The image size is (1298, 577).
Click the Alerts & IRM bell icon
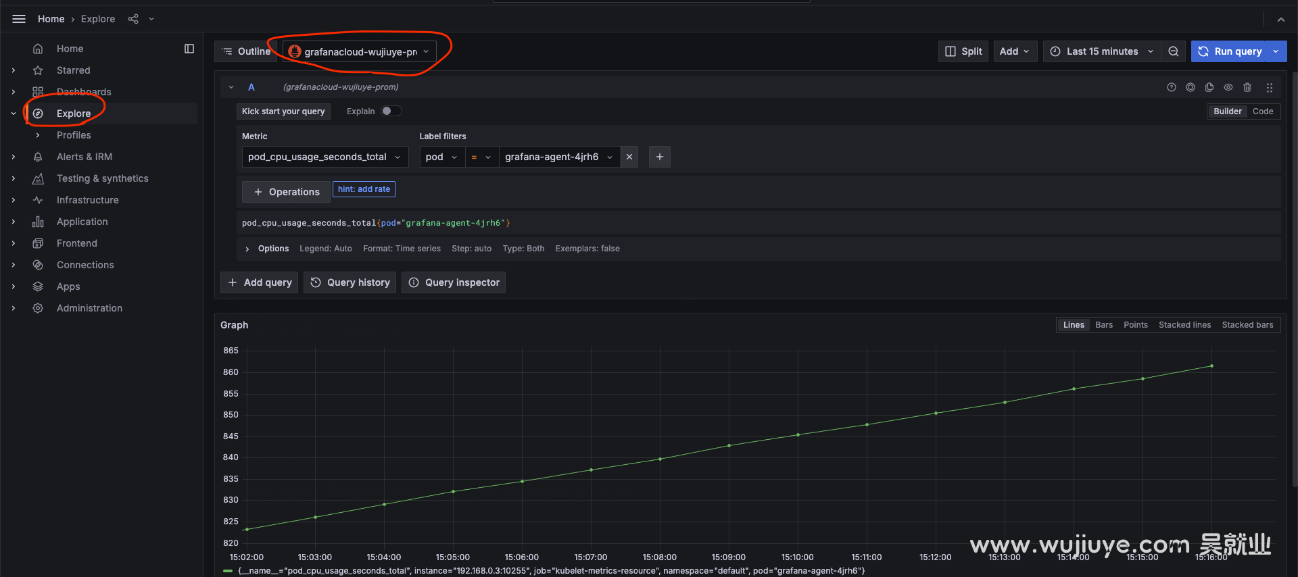point(38,157)
